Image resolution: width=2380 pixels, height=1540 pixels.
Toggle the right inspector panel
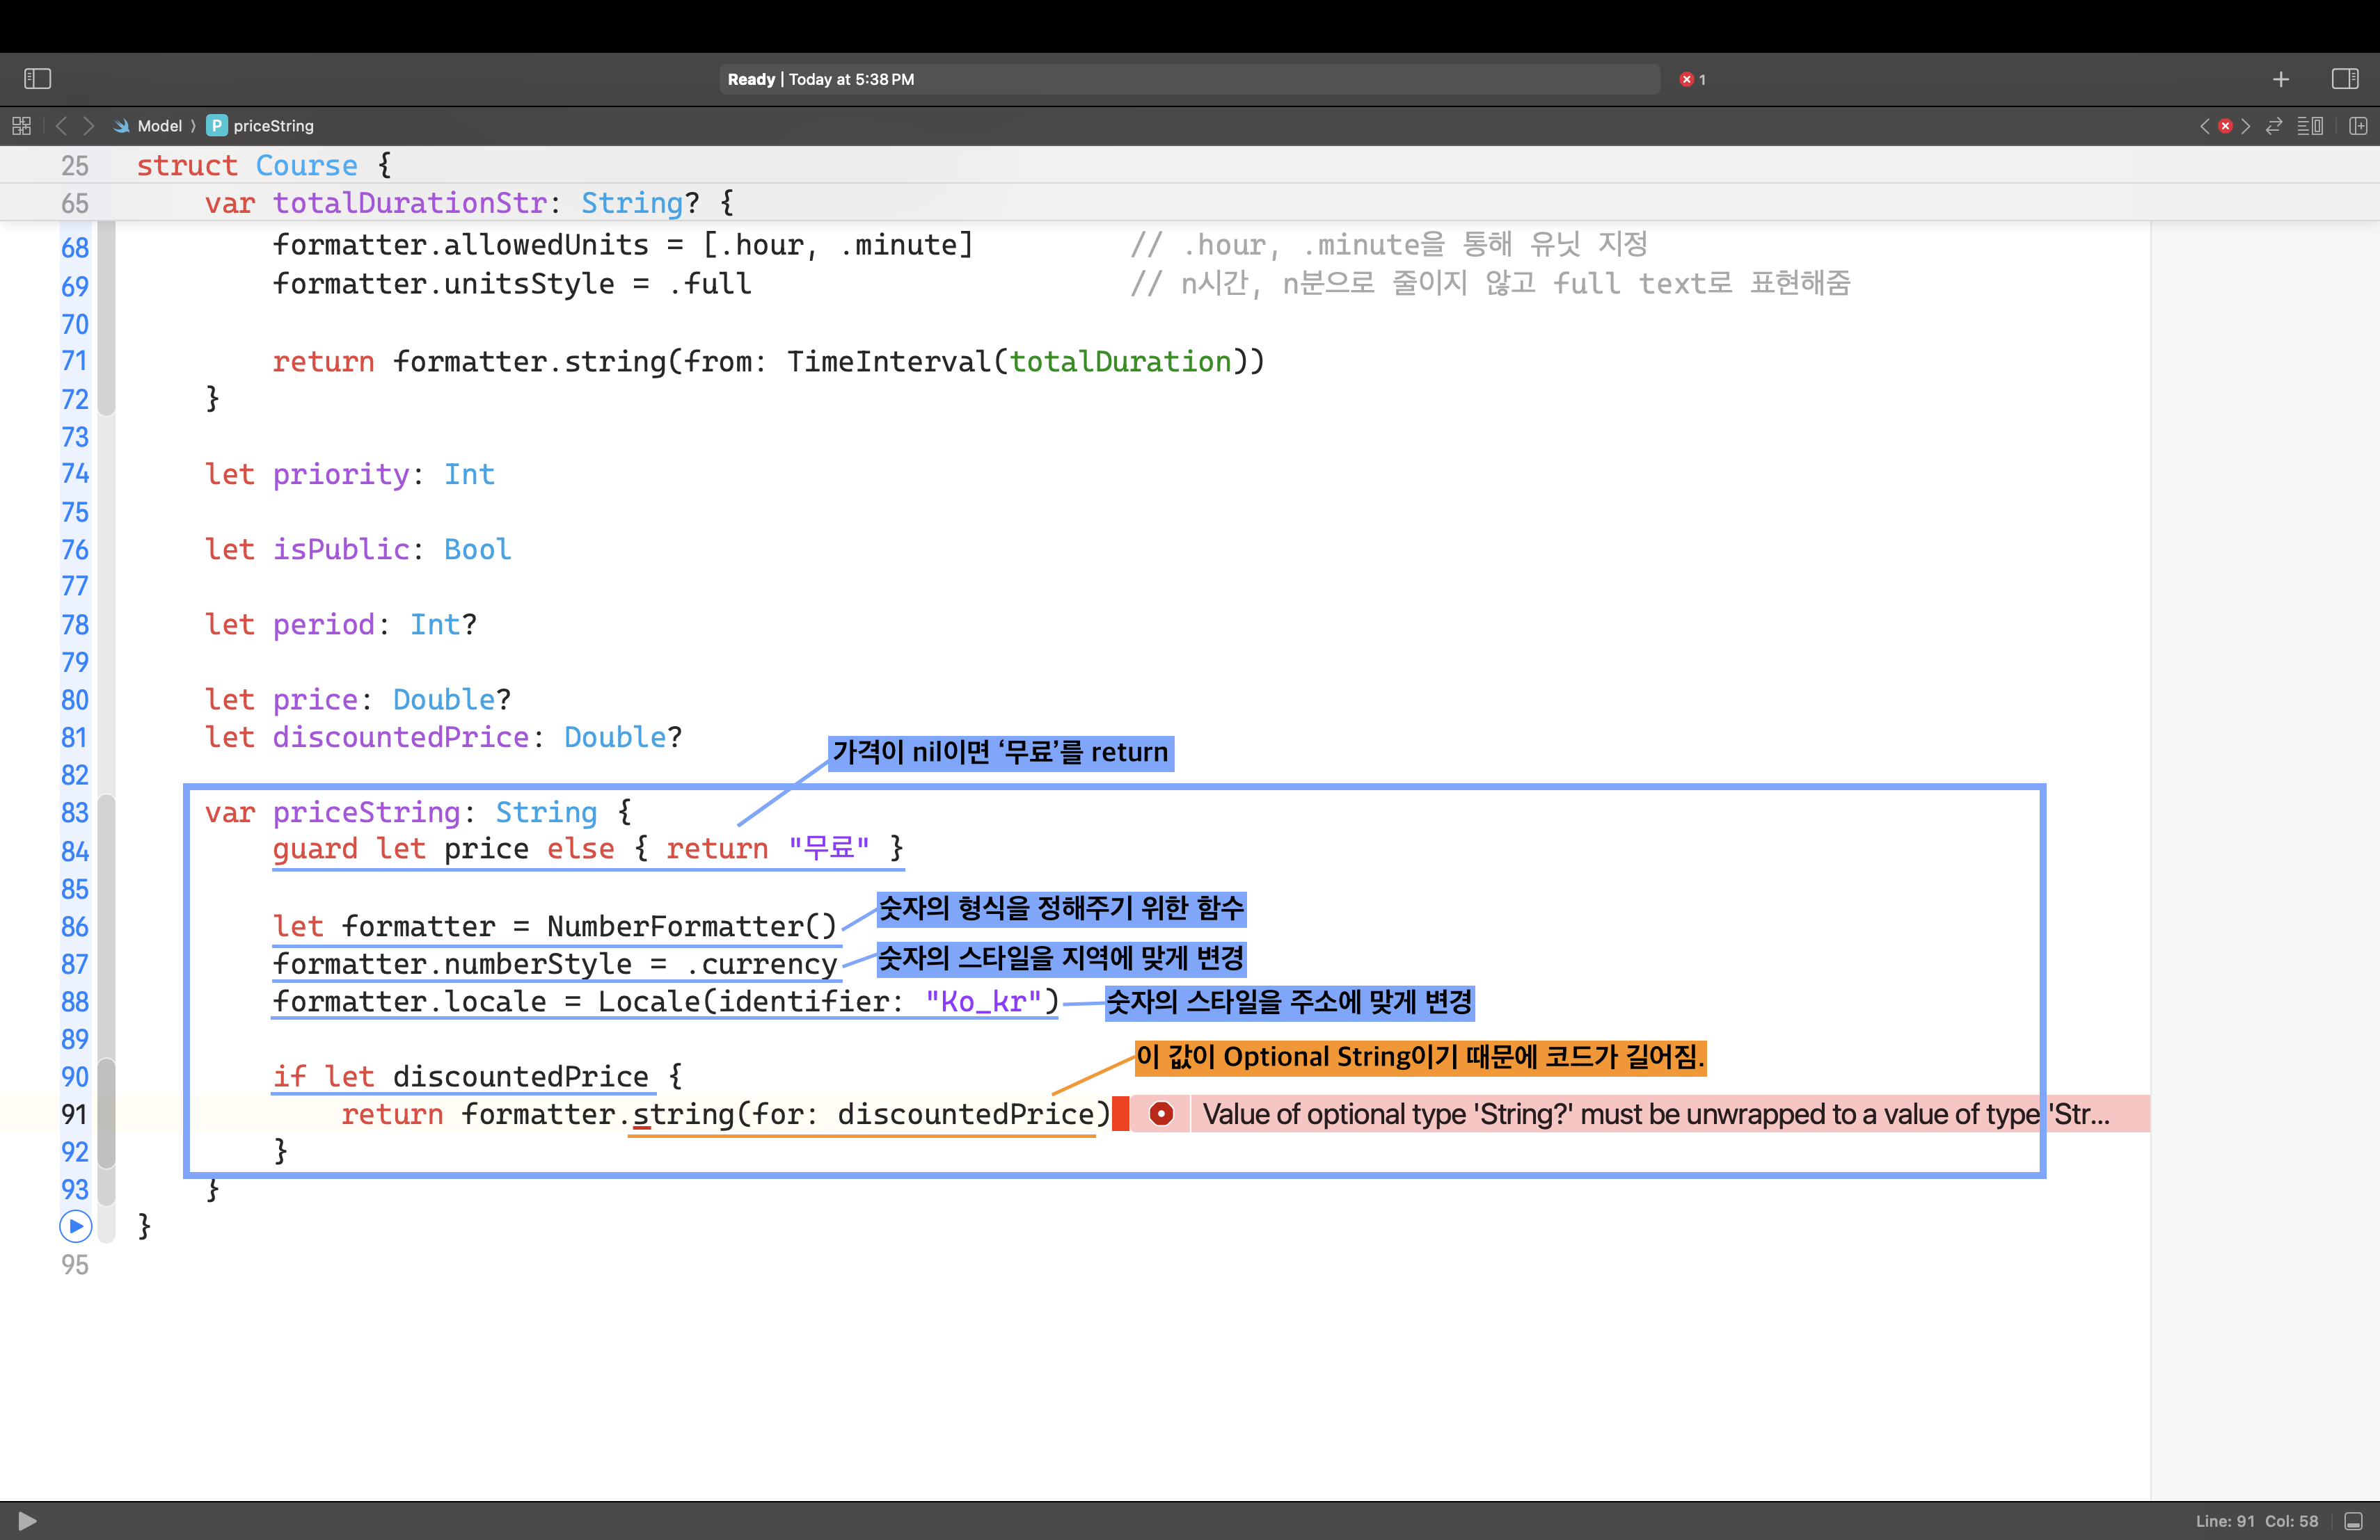[x=2344, y=78]
